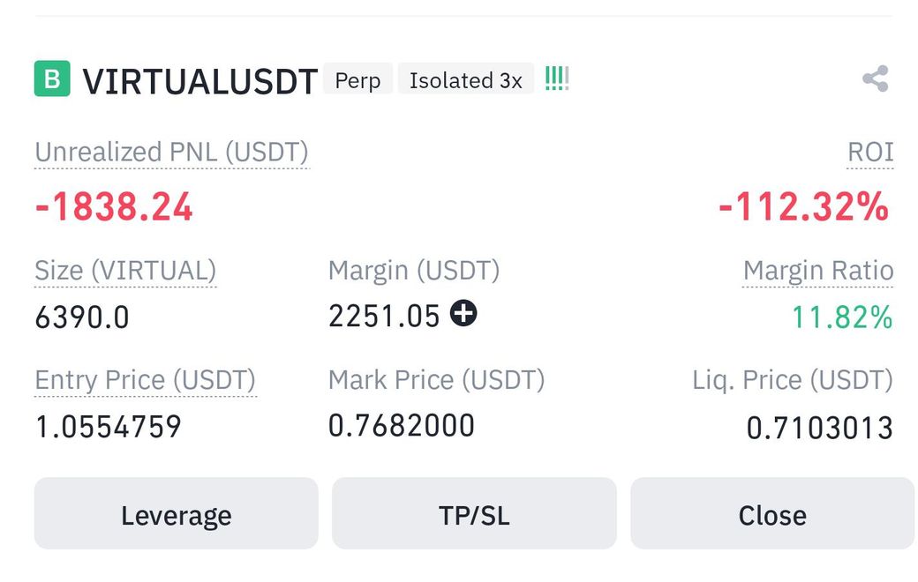Screen dimensions: 918x582
Task: Open TP/SL settings
Action: tap(474, 514)
